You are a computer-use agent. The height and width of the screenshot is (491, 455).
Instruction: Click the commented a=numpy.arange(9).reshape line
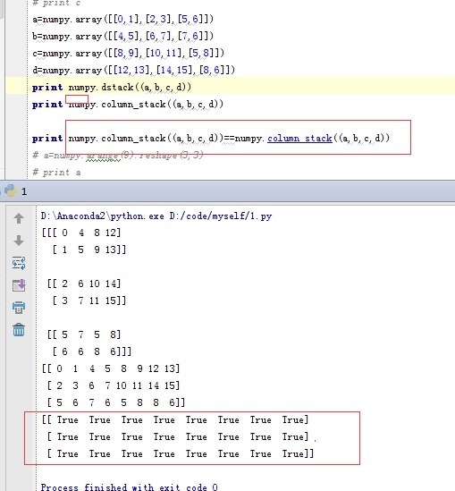pyautogui.click(x=118, y=155)
